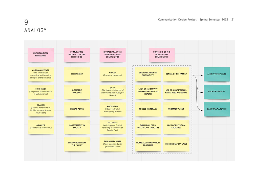The height and width of the screenshot is (179, 253).
Task: Select the MYTHOLOGICAL REFERENCES pink note
Action: point(41,55)
